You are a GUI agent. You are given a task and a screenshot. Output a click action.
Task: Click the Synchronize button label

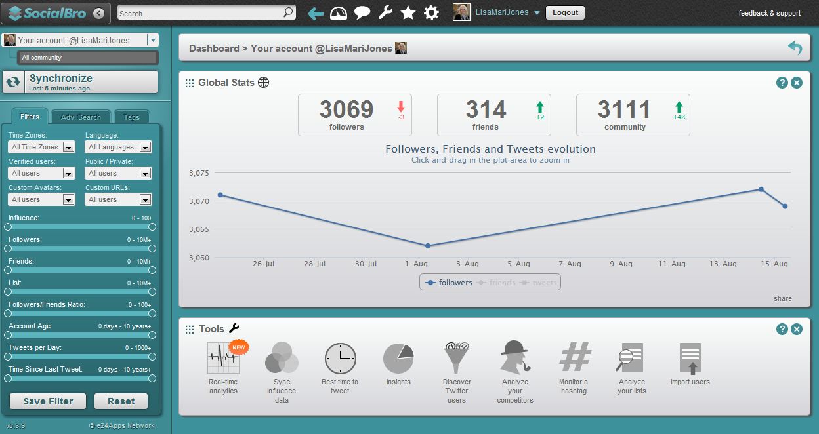tap(61, 78)
